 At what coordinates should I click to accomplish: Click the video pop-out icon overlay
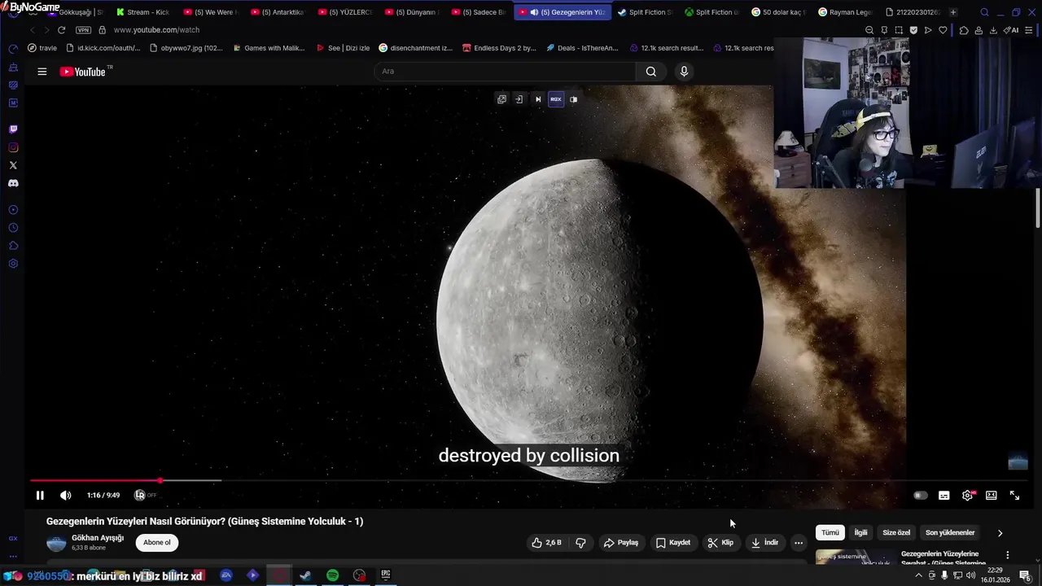coord(501,99)
